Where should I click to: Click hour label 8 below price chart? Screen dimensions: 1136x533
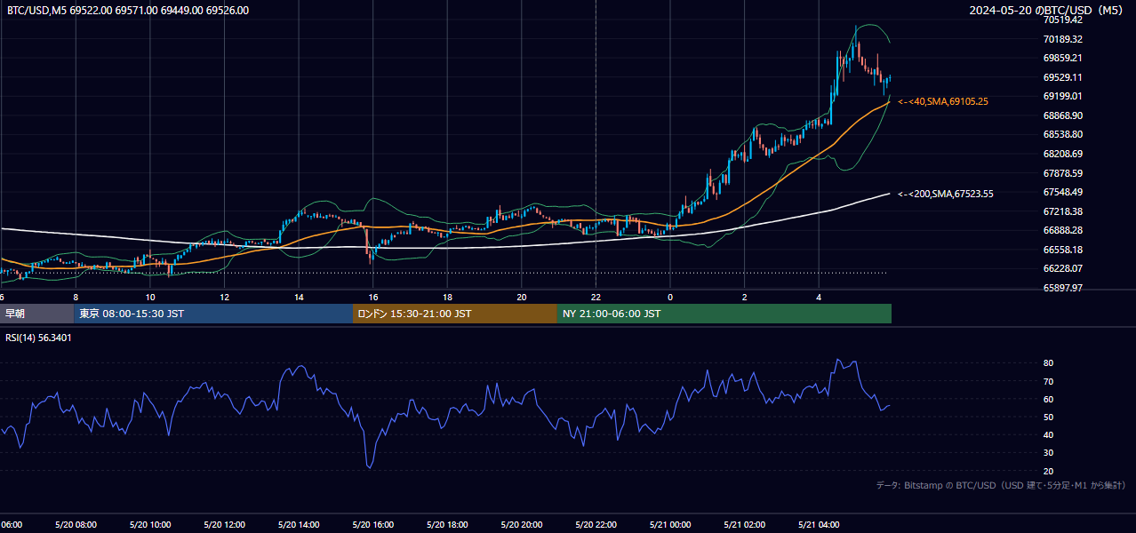point(76,298)
